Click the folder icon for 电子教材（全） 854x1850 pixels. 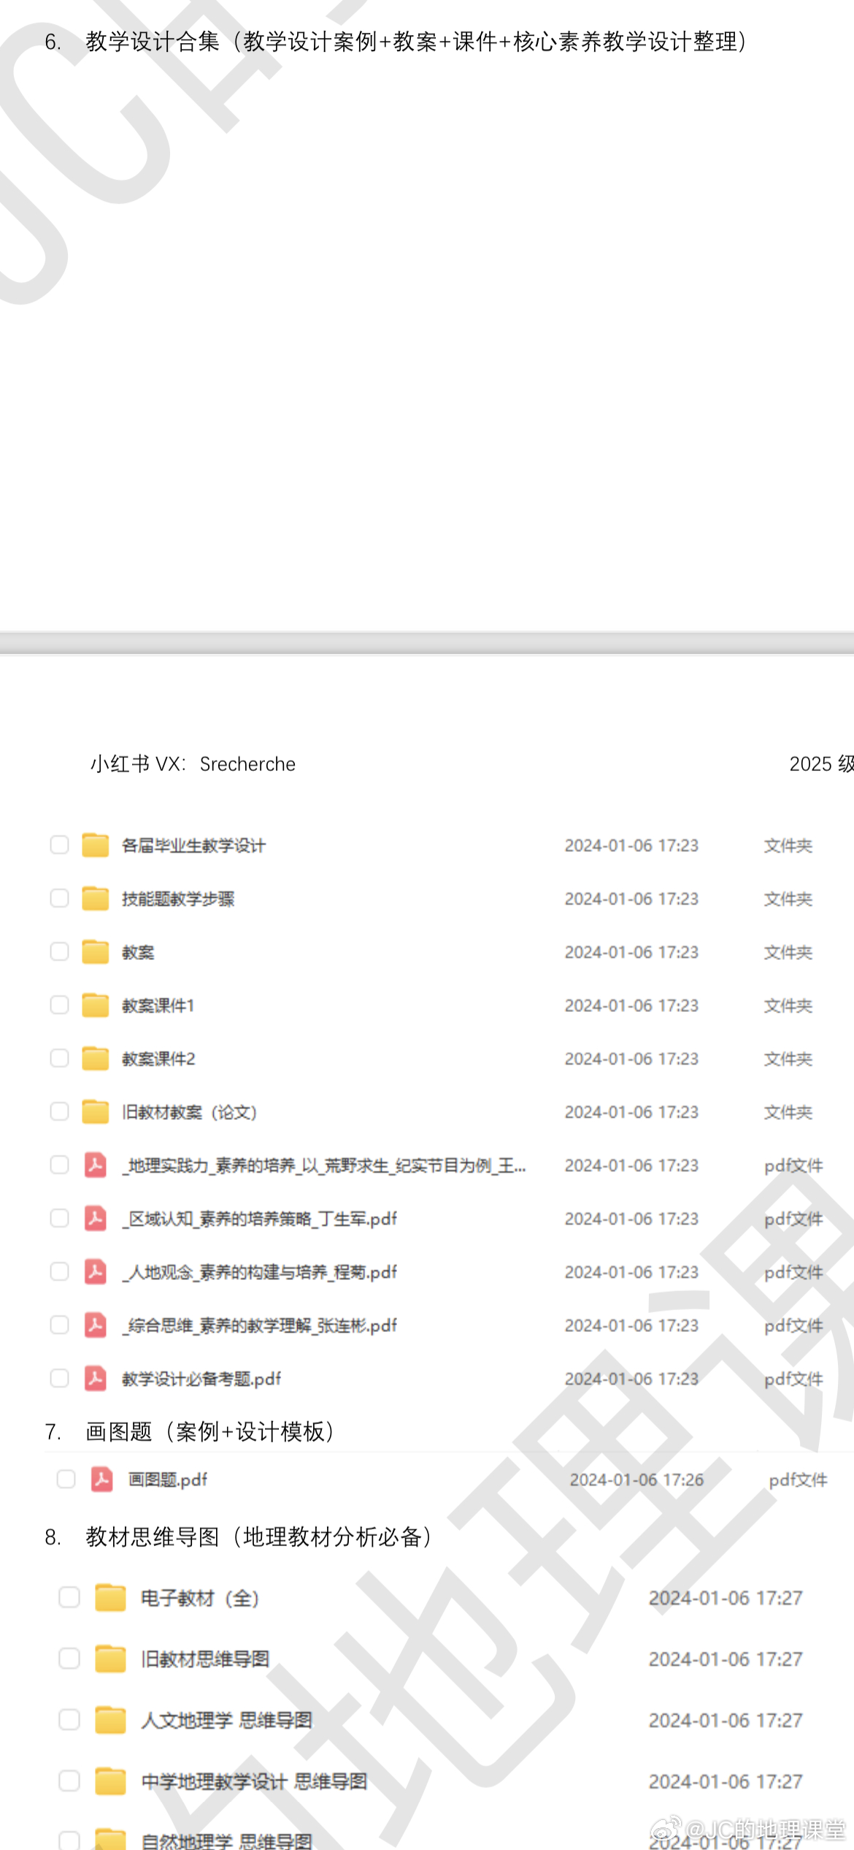(x=111, y=1598)
